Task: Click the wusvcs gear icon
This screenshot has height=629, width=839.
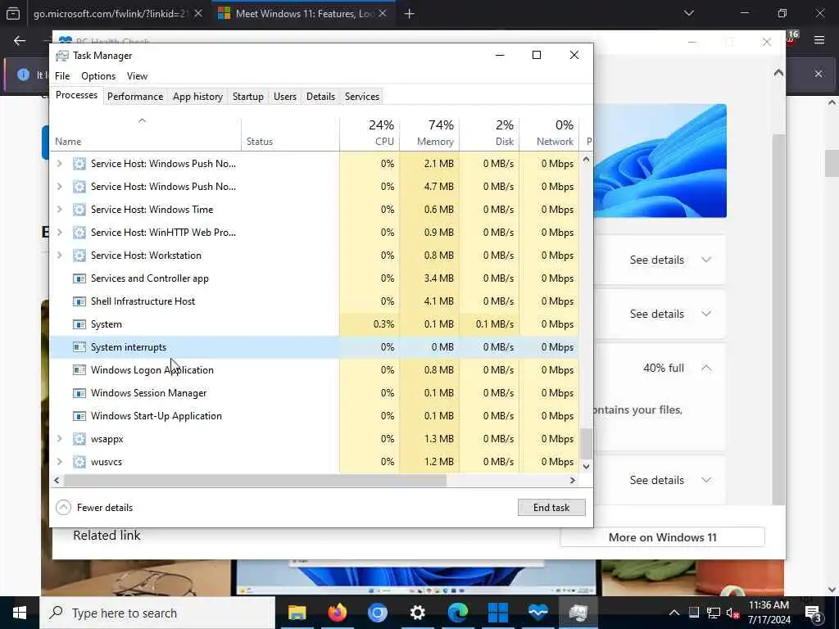Action: [79, 462]
